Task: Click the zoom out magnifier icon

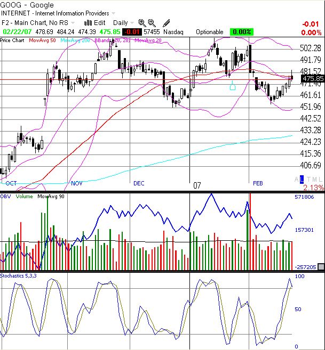Action: point(152,22)
